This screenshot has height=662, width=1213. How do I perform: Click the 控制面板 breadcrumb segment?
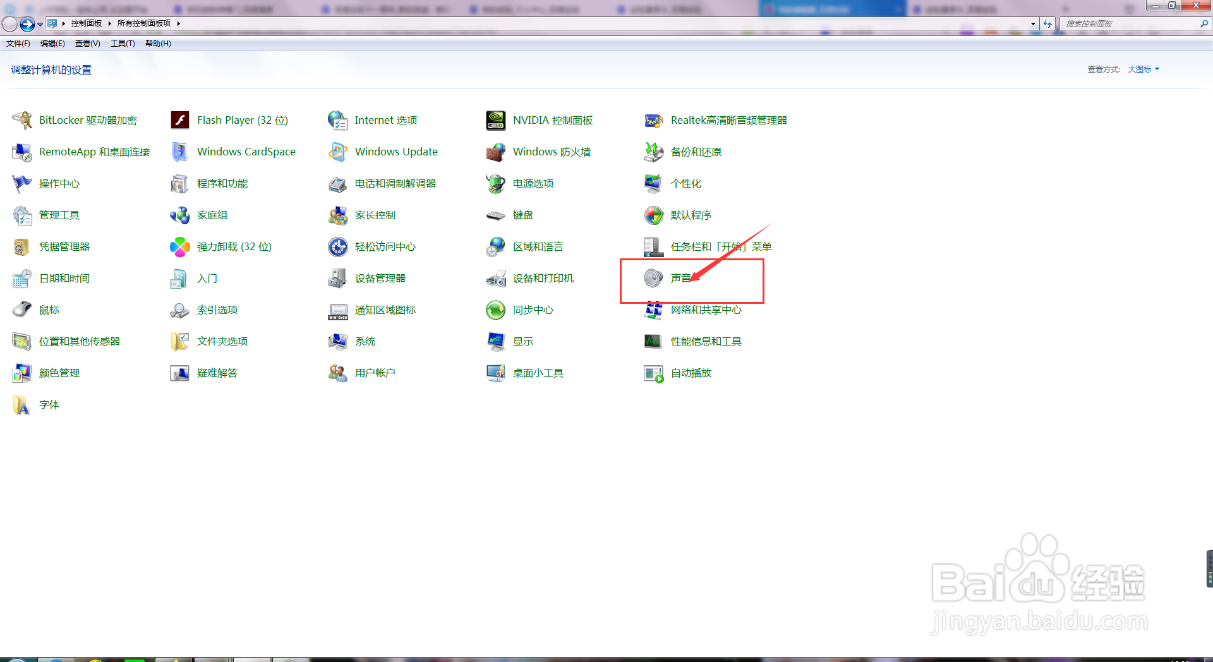pos(87,23)
